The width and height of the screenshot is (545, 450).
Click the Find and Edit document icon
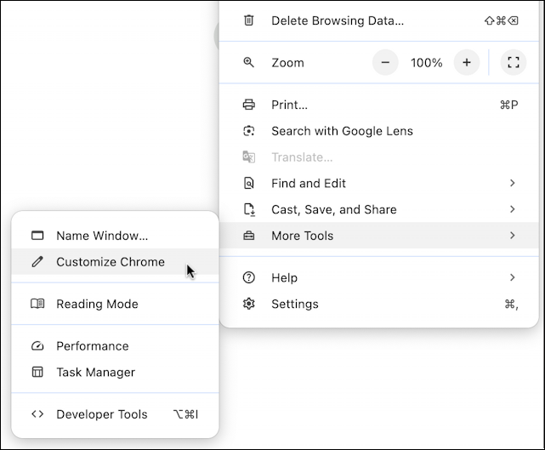(x=248, y=183)
